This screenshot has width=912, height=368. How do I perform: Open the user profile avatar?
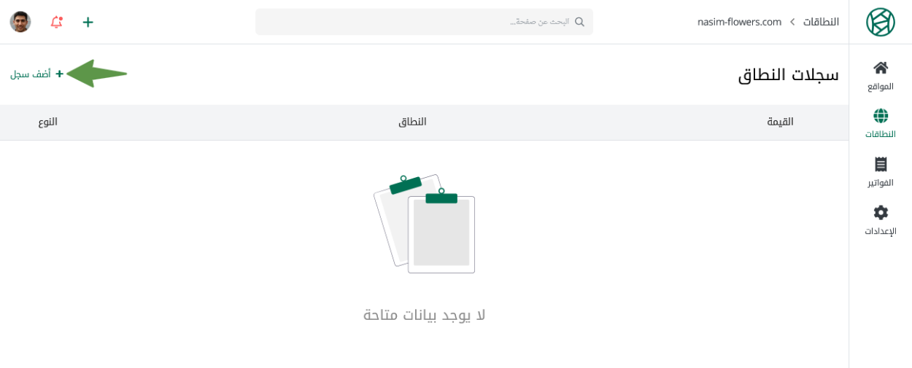pos(20,22)
